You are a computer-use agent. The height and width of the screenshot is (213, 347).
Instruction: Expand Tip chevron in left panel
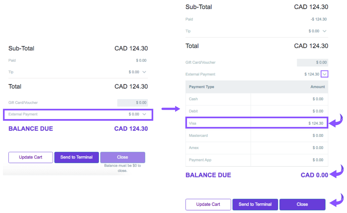pos(144,72)
